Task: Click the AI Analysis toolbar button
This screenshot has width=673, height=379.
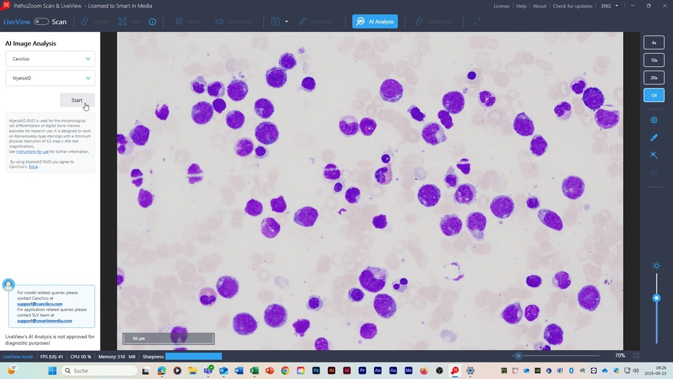Action: pyautogui.click(x=375, y=22)
